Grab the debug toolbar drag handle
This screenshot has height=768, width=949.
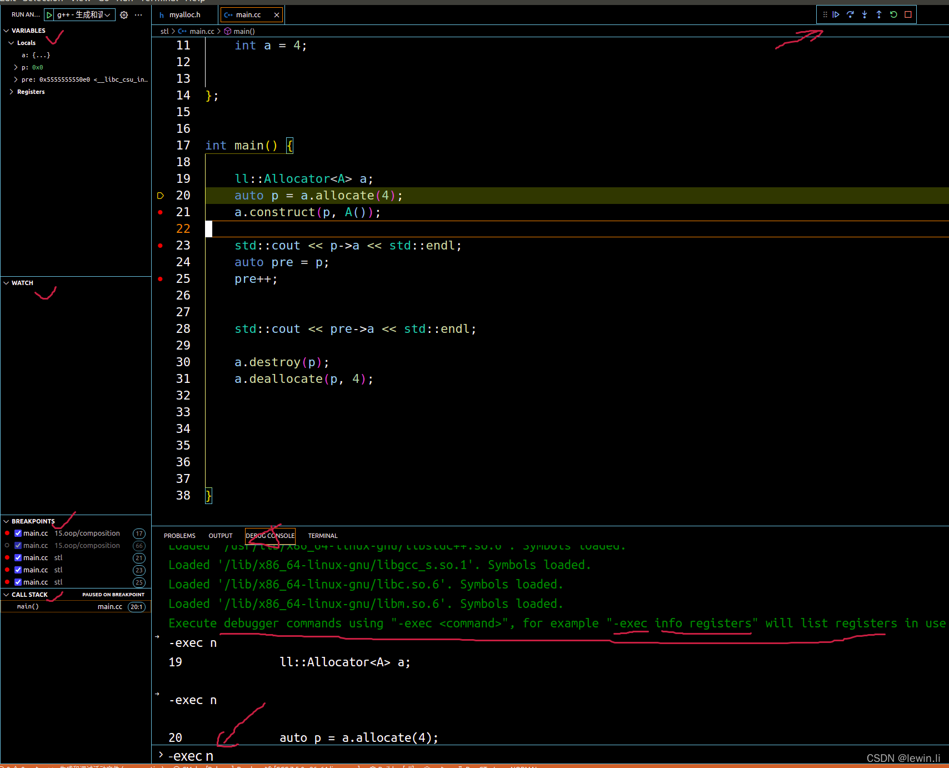tap(825, 14)
